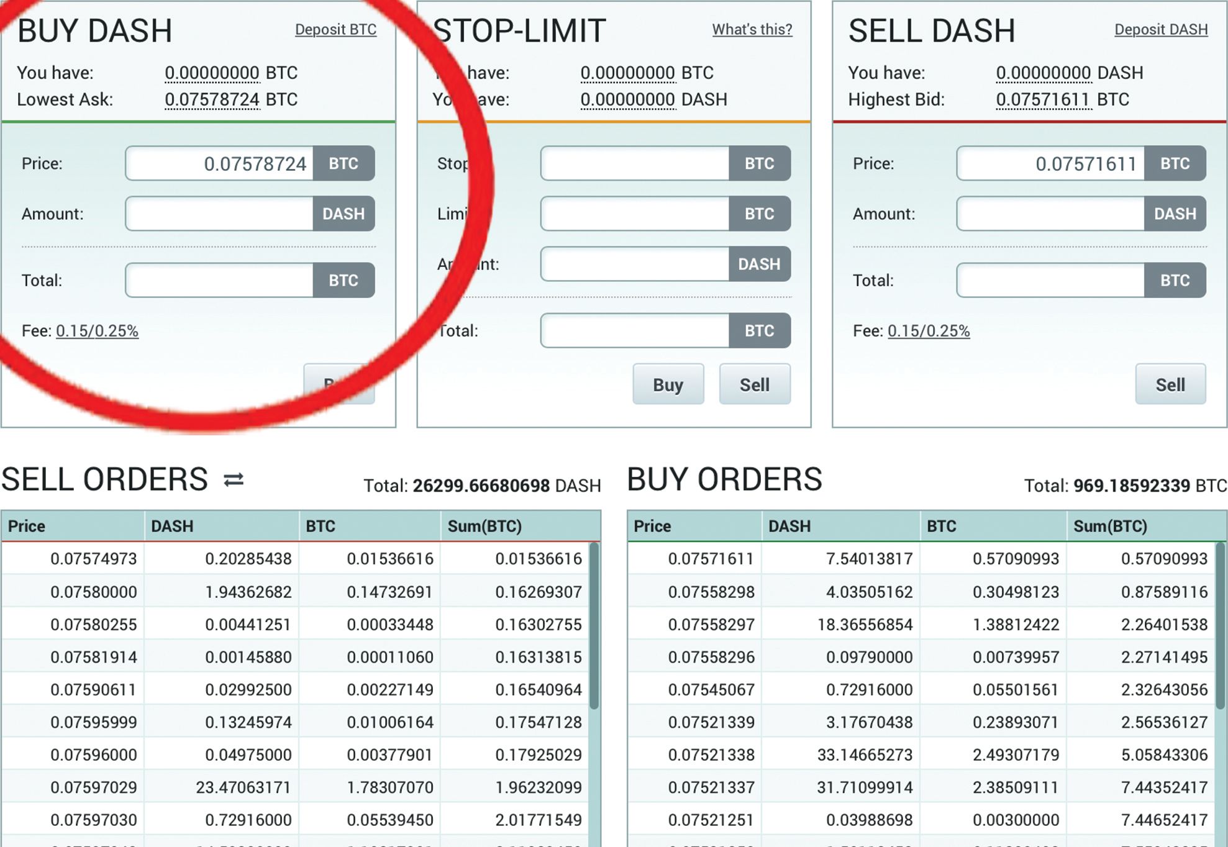Click the Stop price field in the Stop-Limit panel

pyautogui.click(x=635, y=164)
